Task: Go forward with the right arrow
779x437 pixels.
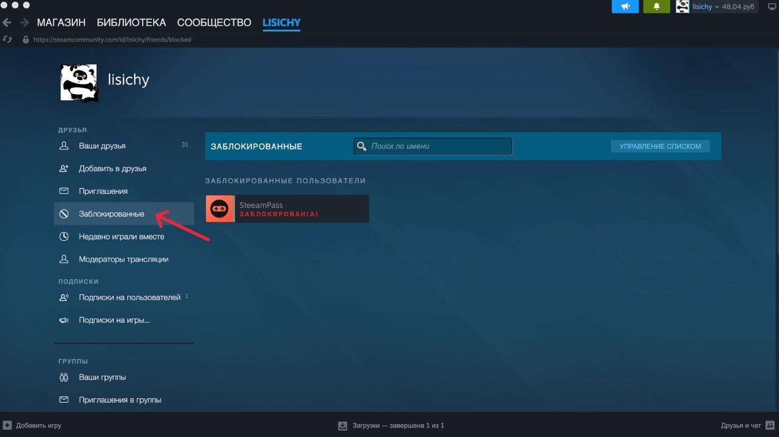Action: (x=24, y=22)
